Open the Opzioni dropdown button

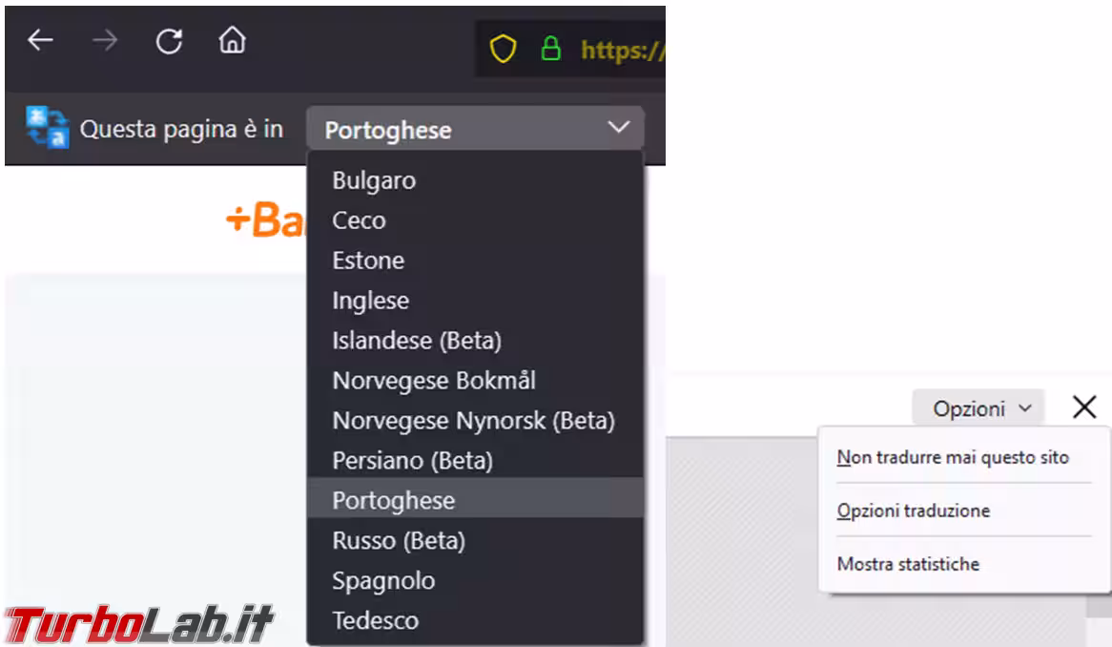tap(978, 408)
